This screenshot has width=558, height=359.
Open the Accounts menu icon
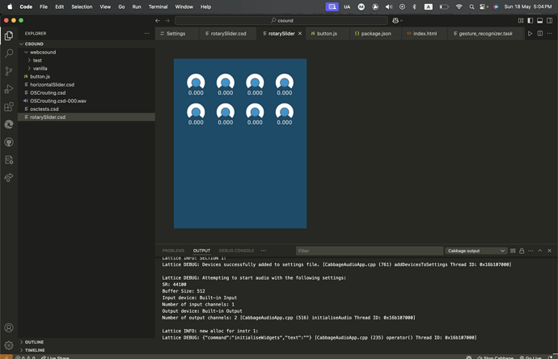click(9, 327)
